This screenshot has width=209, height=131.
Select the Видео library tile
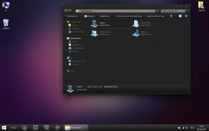pyautogui.click(x=110, y=24)
